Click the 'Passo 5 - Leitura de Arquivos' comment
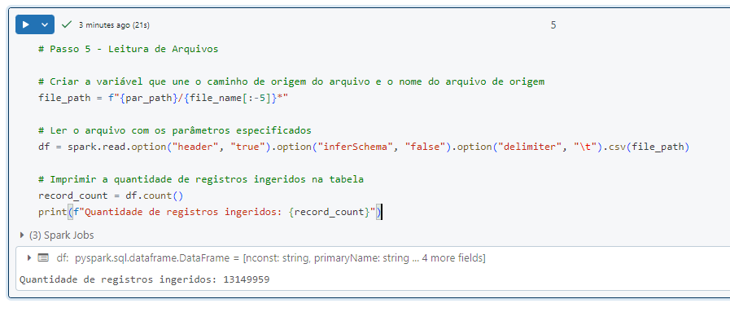 129,49
